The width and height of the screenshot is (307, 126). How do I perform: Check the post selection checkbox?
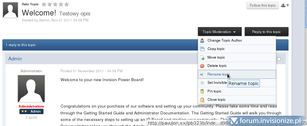[x=279, y=59]
